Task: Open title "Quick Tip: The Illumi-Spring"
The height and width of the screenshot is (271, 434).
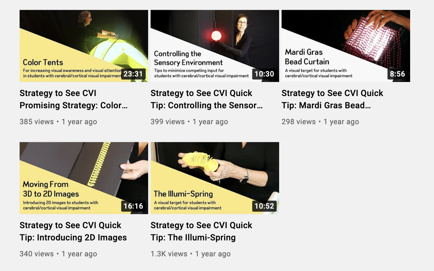Action: pos(201,231)
